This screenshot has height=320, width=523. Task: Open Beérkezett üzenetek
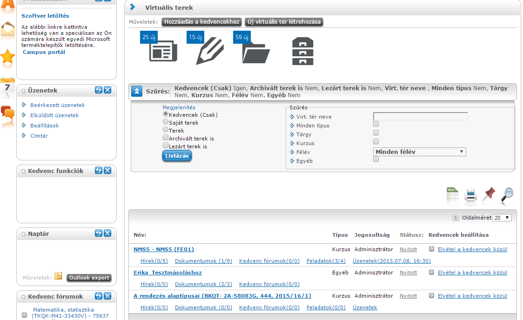57,105
